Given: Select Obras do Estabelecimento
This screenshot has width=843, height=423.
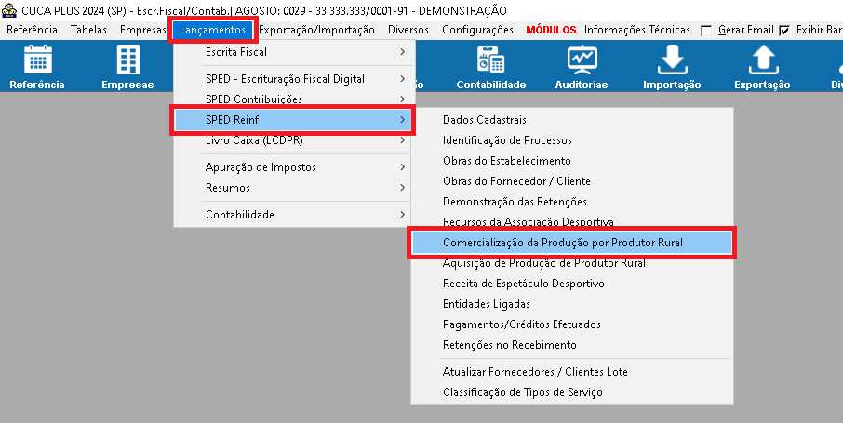Looking at the screenshot, I should [571, 161].
